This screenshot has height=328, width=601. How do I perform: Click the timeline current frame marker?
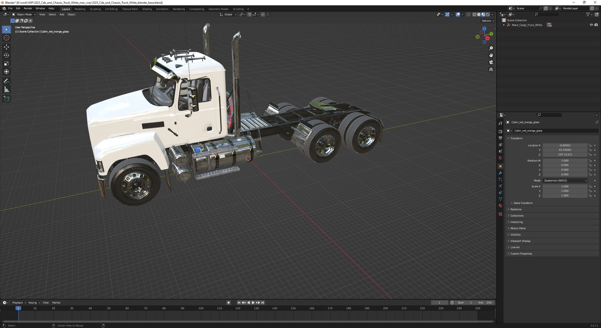coord(18,308)
